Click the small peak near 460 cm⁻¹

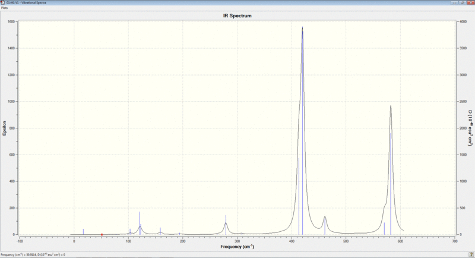[325, 217]
